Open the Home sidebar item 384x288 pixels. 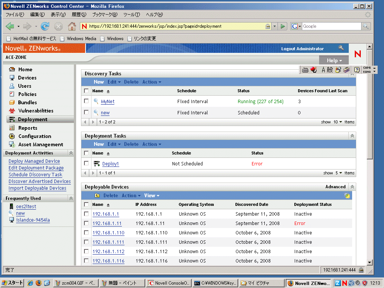click(25, 69)
